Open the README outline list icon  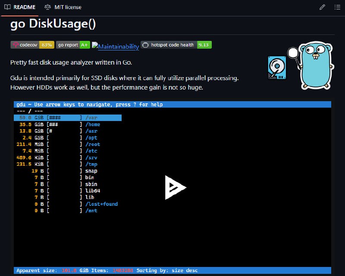coord(337,7)
